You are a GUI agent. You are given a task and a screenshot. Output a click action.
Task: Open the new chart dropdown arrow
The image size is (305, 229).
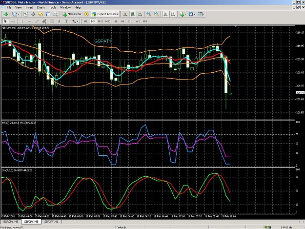tap(9, 14)
